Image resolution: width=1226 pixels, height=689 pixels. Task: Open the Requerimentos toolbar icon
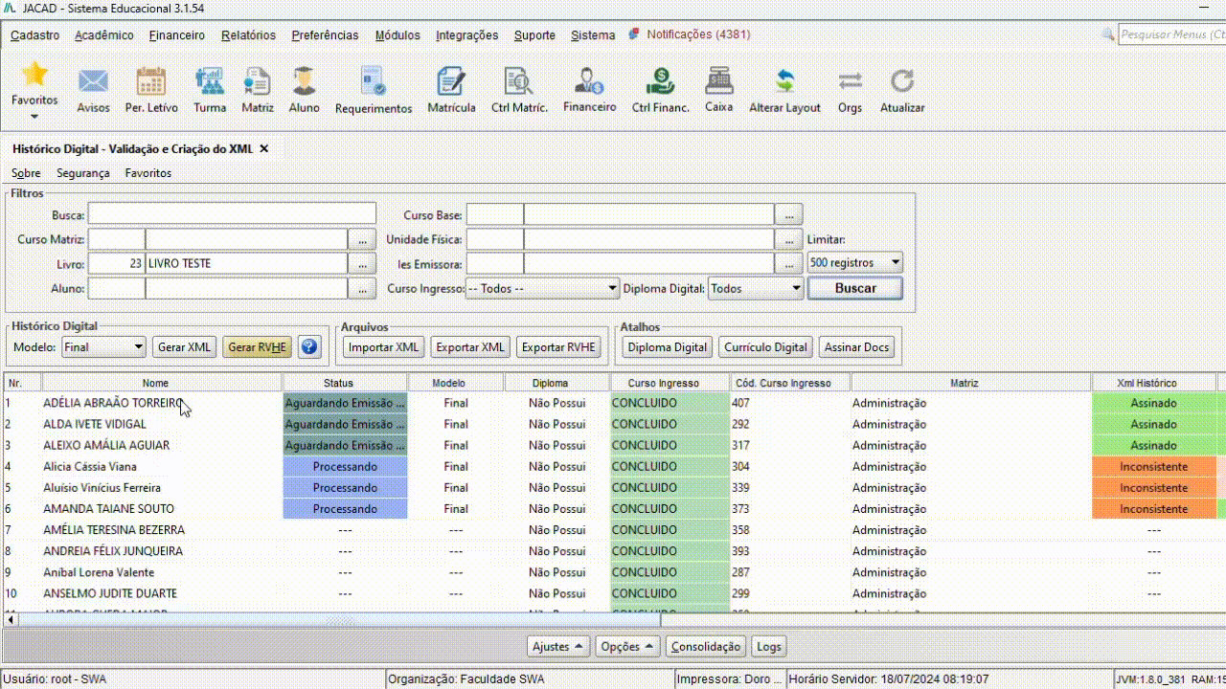pos(374,82)
